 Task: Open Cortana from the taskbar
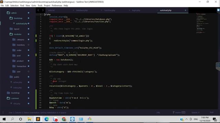pyautogui.click(x=21, y=119)
